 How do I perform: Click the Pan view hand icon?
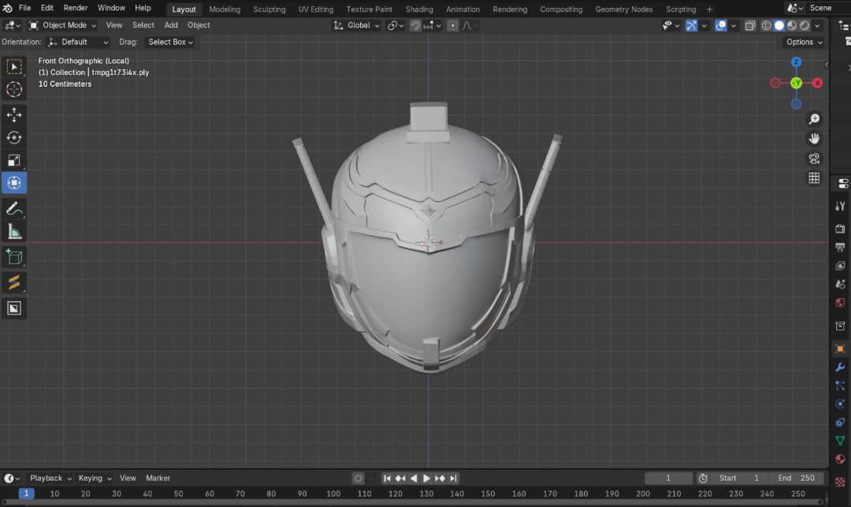click(x=814, y=139)
